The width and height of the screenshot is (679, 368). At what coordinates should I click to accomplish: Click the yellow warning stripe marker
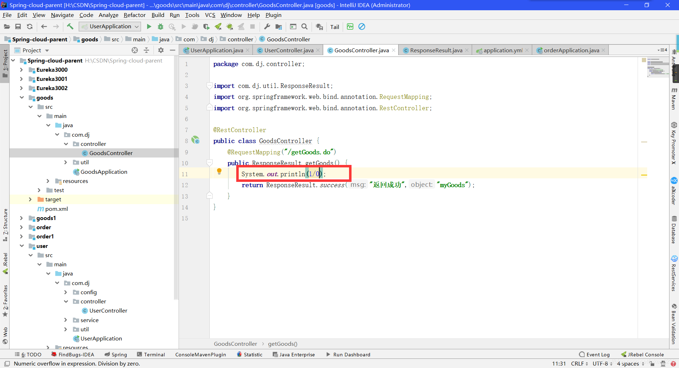coord(644,175)
